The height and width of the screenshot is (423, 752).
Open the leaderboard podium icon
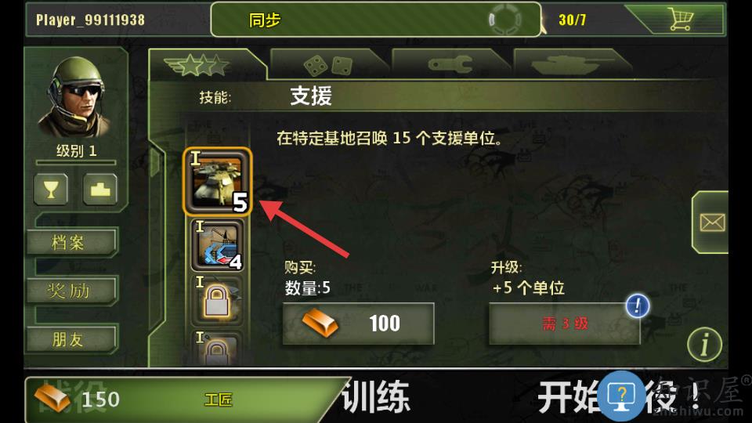(99, 190)
